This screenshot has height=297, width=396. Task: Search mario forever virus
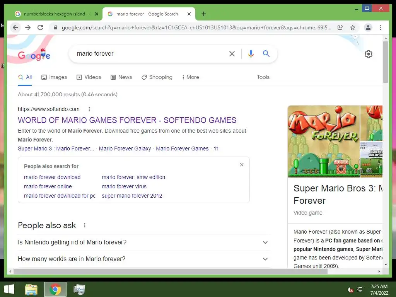[124, 186]
